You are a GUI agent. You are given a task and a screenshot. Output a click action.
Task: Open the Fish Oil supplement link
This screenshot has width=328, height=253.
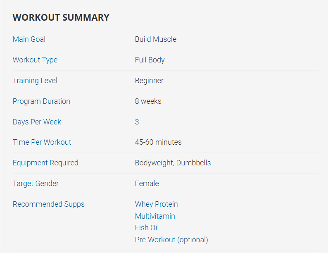(x=147, y=228)
